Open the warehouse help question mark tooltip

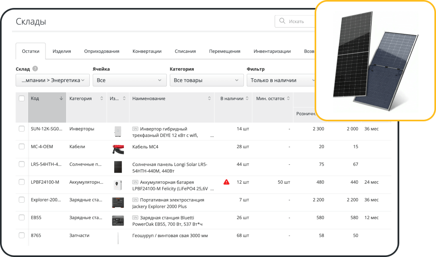pyautogui.click(x=34, y=69)
